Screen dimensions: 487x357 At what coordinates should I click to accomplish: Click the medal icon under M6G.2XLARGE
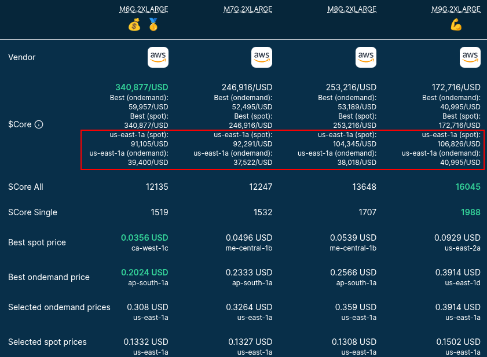tap(153, 24)
